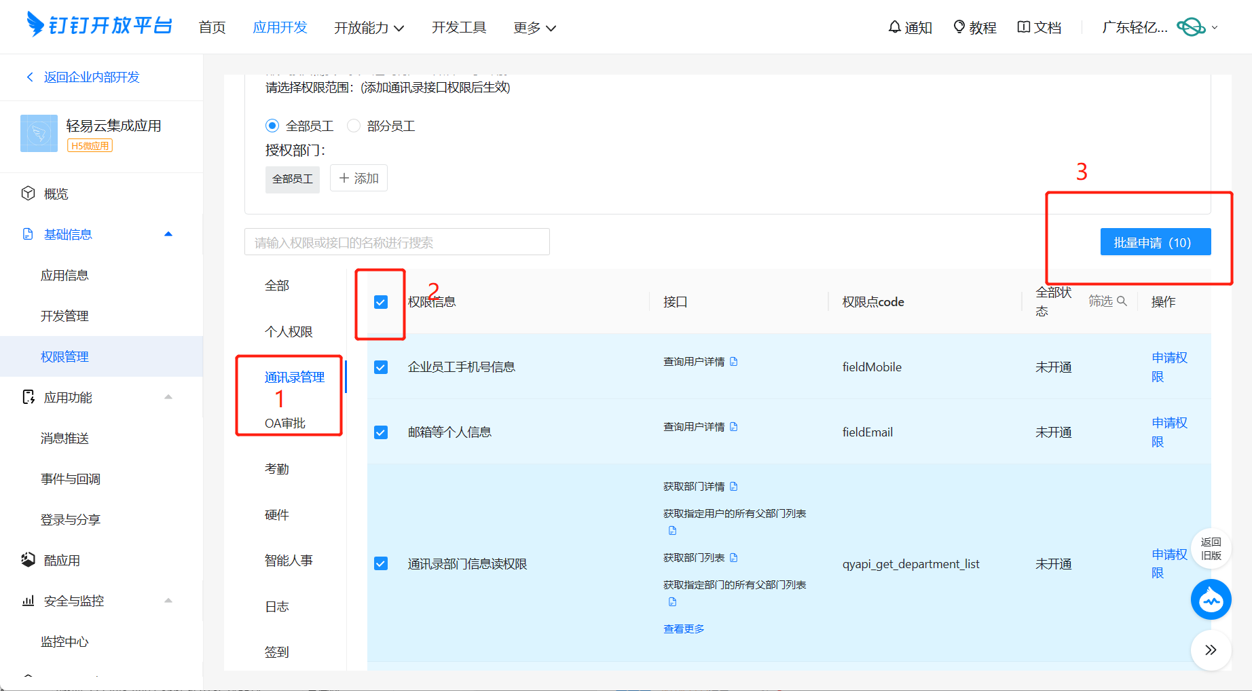
Task: Select the 部分员工 radio button
Action: (x=354, y=126)
